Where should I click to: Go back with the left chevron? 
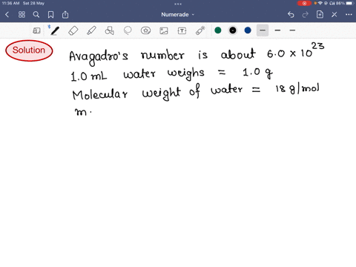pyautogui.click(x=7, y=15)
